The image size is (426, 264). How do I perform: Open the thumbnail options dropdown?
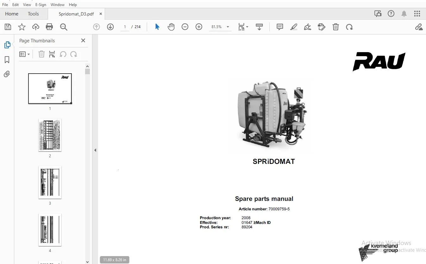coord(25,54)
